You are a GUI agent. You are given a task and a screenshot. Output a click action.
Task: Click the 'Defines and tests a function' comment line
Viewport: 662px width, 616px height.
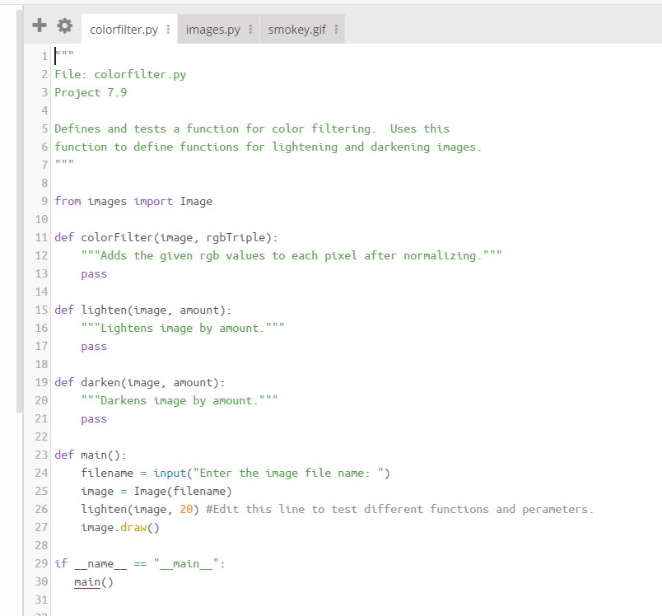point(252,128)
